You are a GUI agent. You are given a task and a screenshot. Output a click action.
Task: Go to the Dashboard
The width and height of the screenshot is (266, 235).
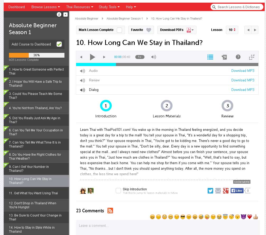17,7
